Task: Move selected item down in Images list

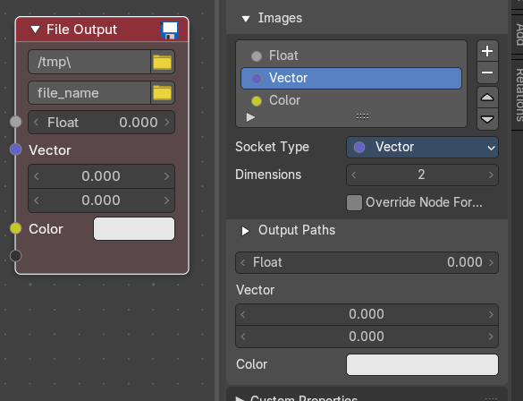Action: [487, 119]
